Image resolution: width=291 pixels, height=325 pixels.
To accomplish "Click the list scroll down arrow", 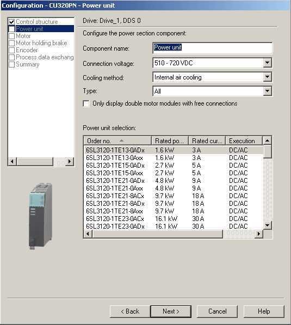I will [267, 225].
